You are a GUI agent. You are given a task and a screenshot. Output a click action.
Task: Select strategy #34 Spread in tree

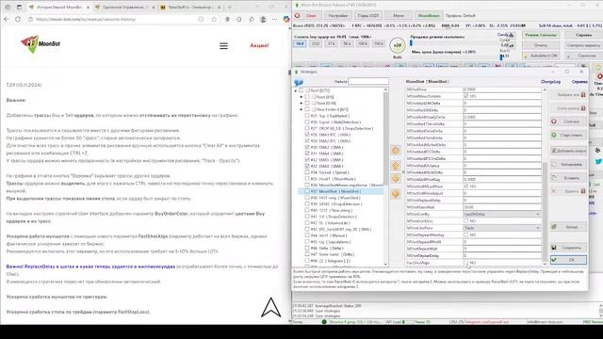point(330,172)
